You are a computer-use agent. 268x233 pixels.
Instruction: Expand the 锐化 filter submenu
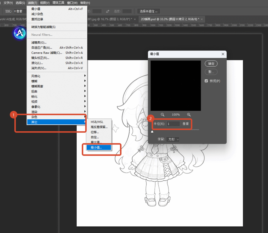click(57, 96)
